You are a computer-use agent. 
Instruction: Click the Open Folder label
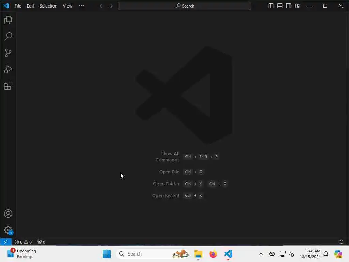(x=166, y=184)
